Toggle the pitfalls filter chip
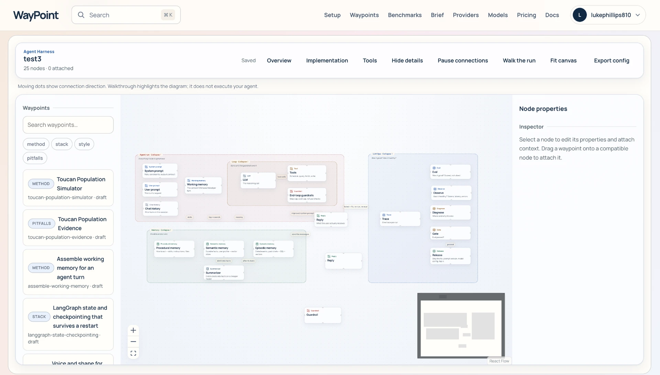Image resolution: width=660 pixels, height=375 pixels. tap(35, 158)
